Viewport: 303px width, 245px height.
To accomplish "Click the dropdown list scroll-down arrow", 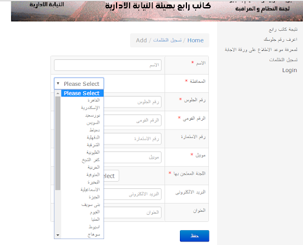I will (x=57, y=235).
